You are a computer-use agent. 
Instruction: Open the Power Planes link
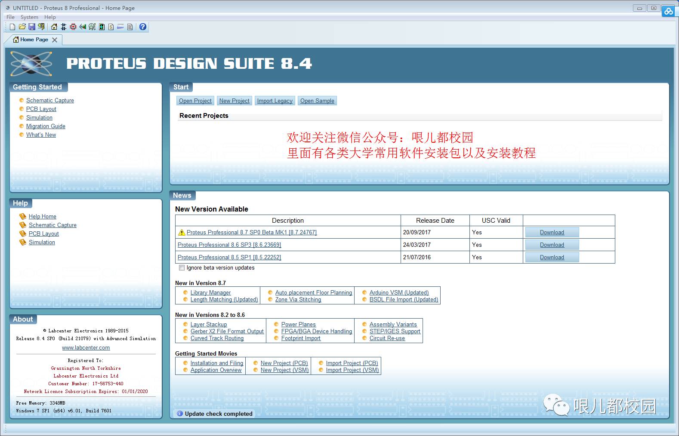(298, 324)
